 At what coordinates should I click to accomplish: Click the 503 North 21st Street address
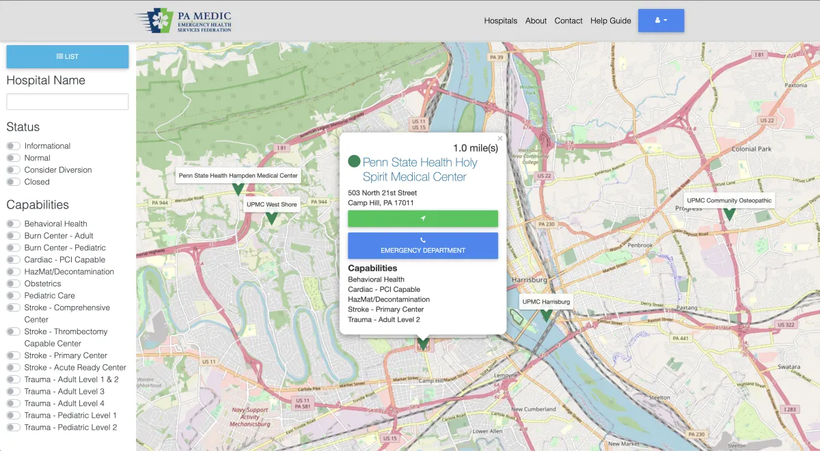(382, 193)
